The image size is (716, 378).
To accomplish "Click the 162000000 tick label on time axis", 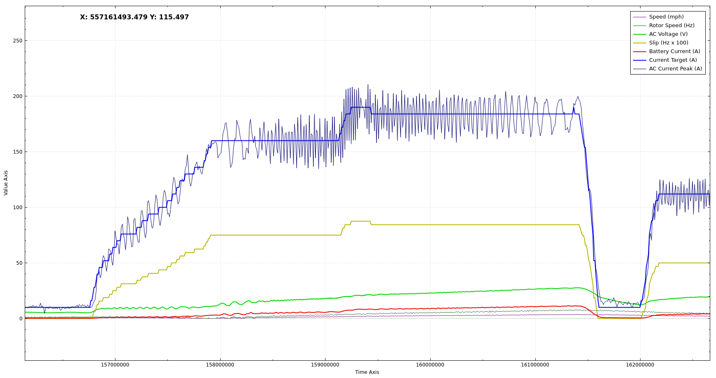I will click(x=640, y=365).
